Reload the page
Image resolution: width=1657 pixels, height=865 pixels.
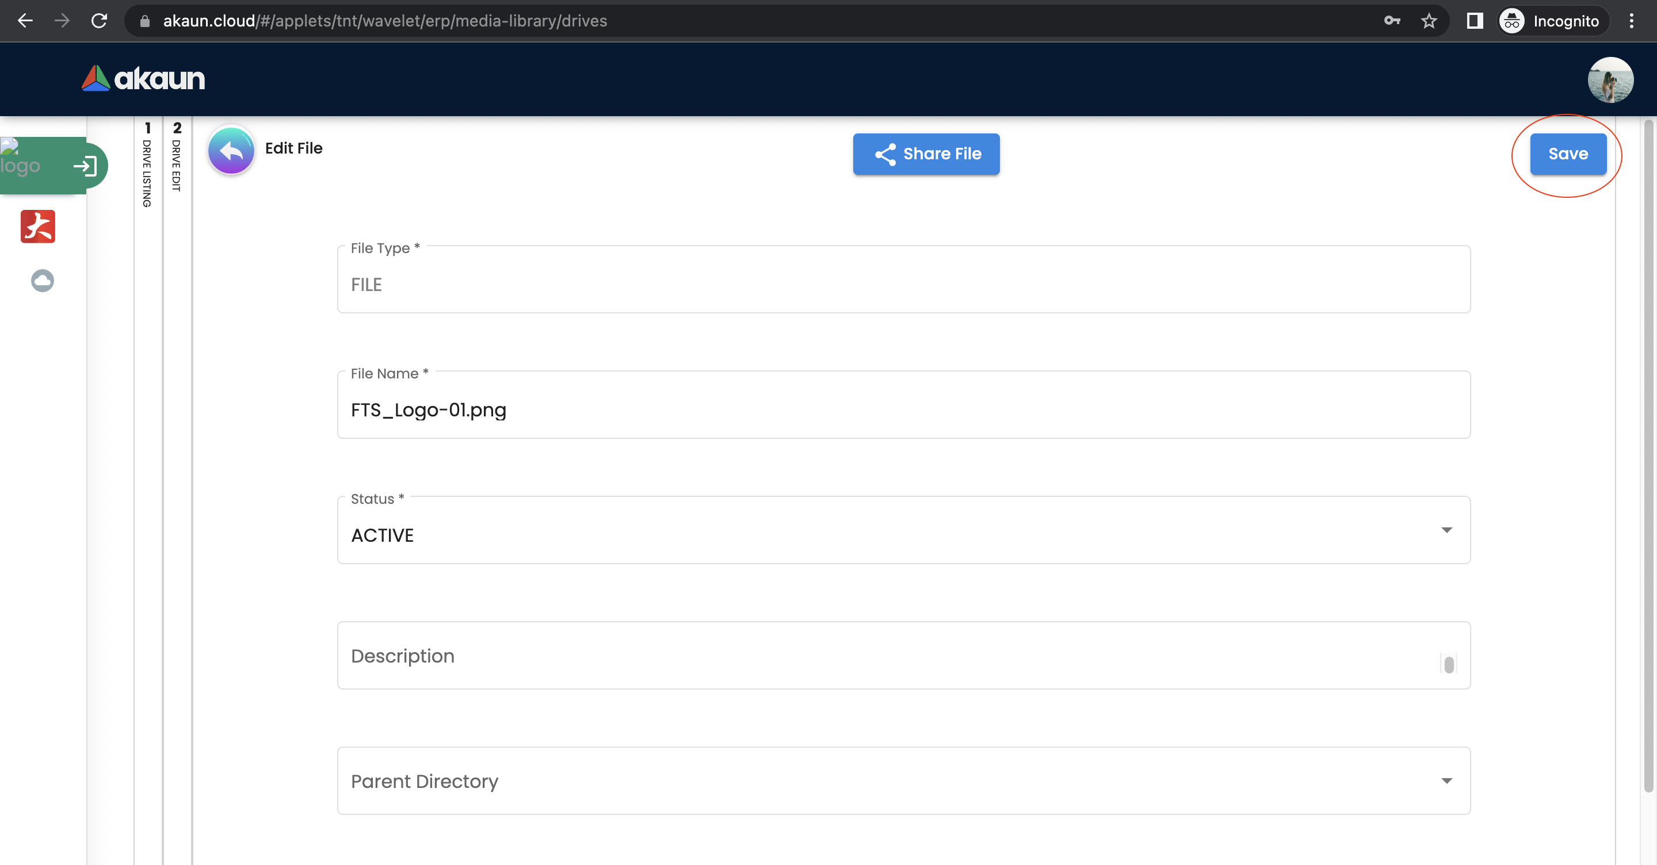click(99, 21)
